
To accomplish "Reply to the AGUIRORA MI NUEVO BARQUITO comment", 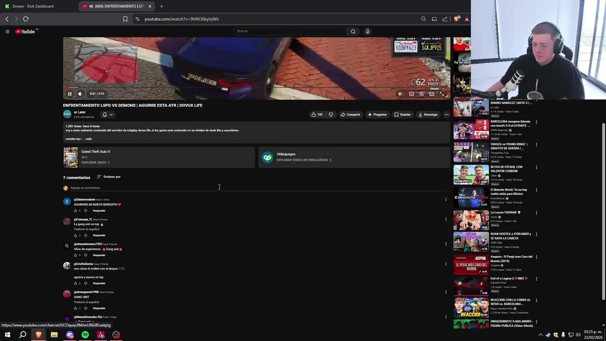I will pyautogui.click(x=99, y=211).
